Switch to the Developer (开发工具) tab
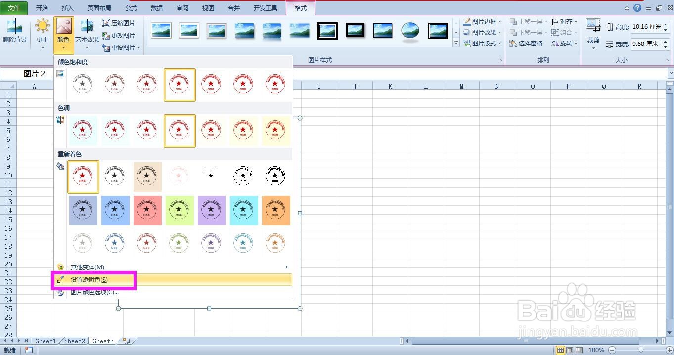This screenshot has height=355, width=674. [x=266, y=8]
